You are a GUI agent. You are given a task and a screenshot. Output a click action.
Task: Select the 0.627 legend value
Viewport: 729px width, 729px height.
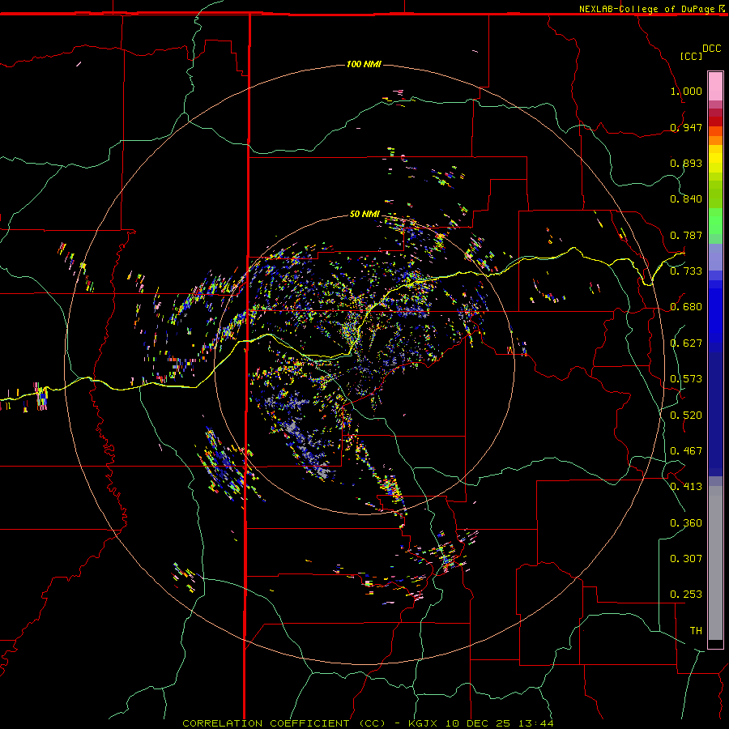pos(686,343)
